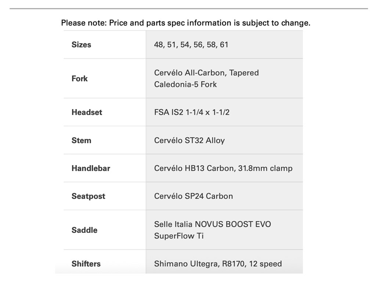Image resolution: width=376 pixels, height=282 pixels.
Task: Select the Shifters row label
Action: tap(86, 264)
